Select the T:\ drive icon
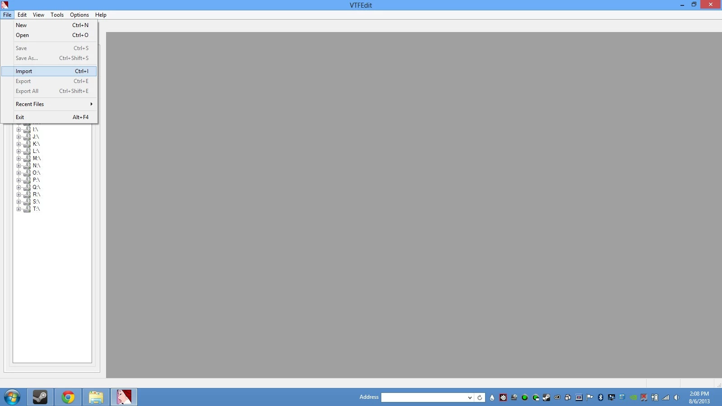The image size is (722, 406). (27, 209)
